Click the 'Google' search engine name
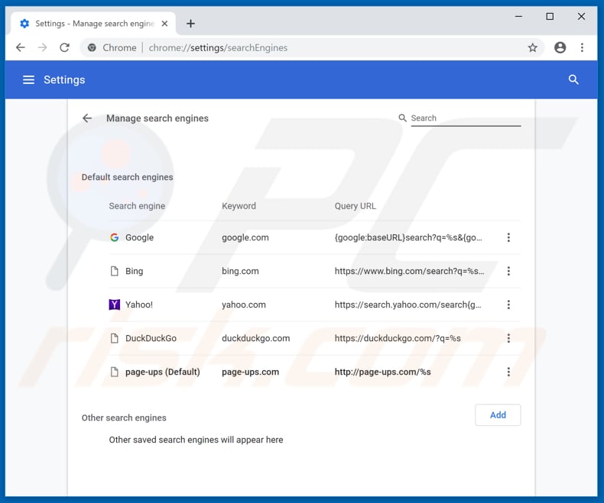604x503 pixels. click(x=139, y=237)
